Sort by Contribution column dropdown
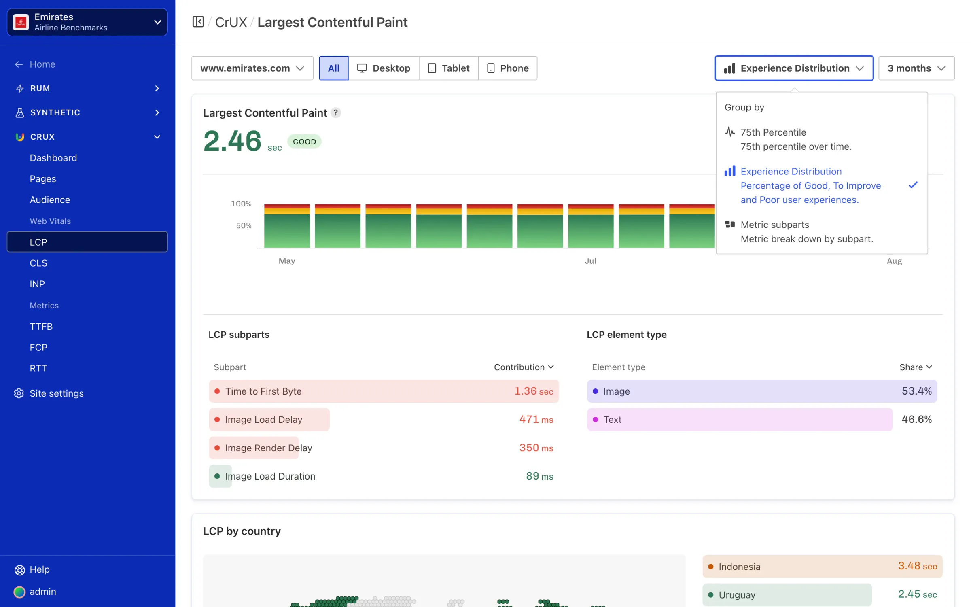This screenshot has height=607, width=971. click(524, 367)
